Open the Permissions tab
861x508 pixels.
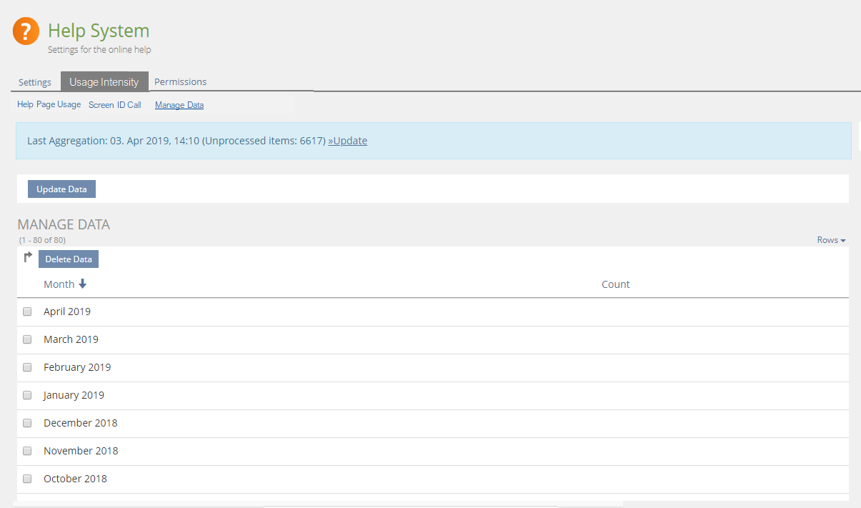pos(180,81)
